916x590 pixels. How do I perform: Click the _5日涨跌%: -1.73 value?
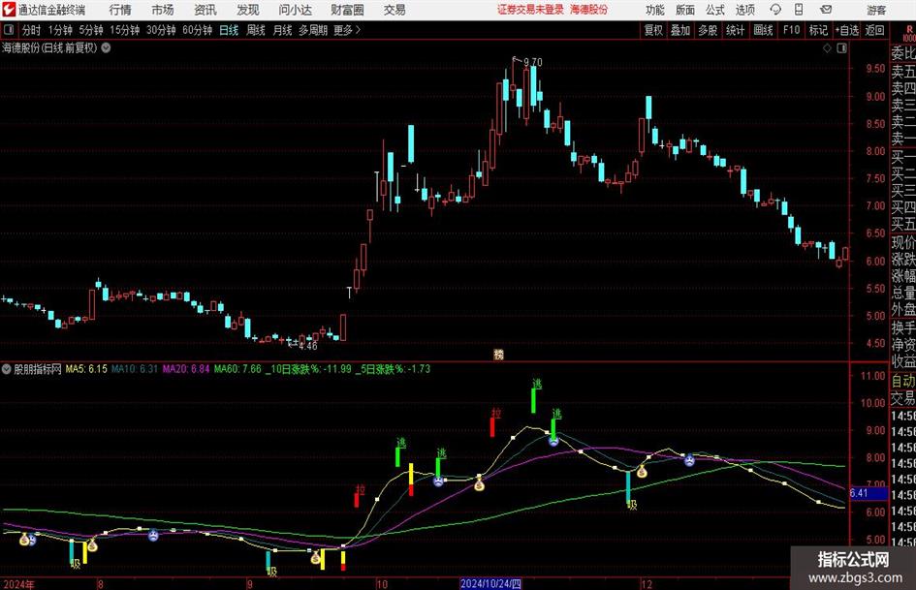tap(393, 369)
